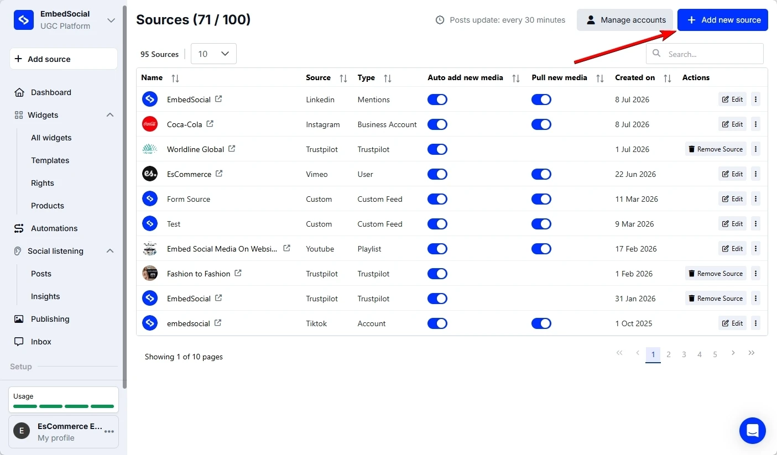The height and width of the screenshot is (455, 777).
Task: Go to page 3 in pagination
Action: click(684, 354)
